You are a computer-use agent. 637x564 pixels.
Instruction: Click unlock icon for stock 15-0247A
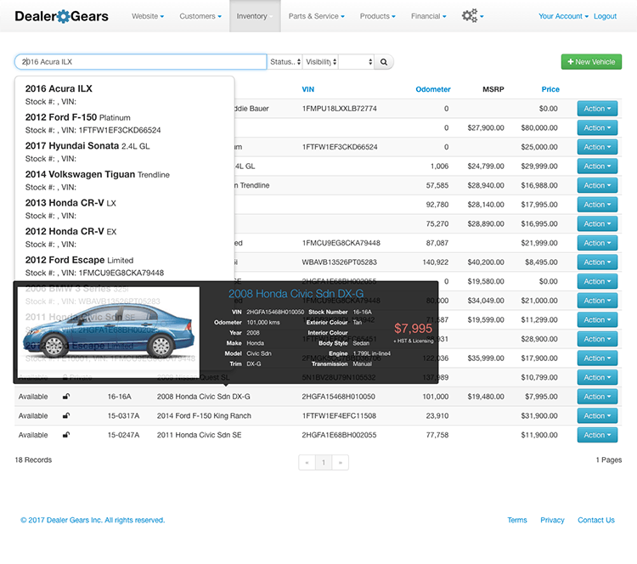pyautogui.click(x=66, y=435)
